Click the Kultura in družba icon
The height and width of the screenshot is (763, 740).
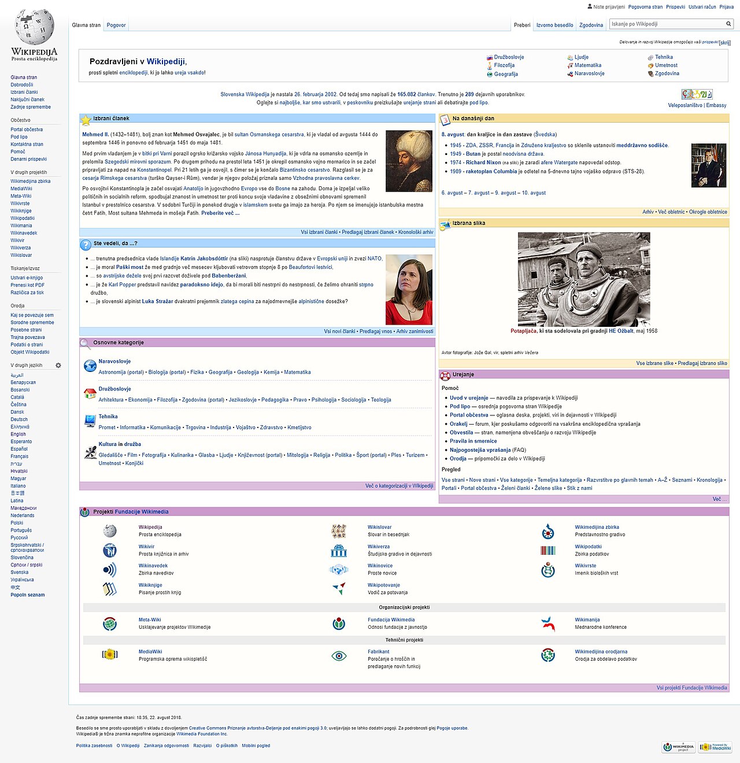tap(90, 452)
